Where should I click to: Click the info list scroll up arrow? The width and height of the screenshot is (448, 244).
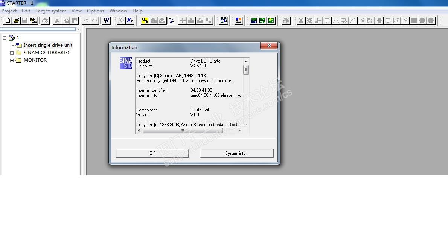(246, 61)
